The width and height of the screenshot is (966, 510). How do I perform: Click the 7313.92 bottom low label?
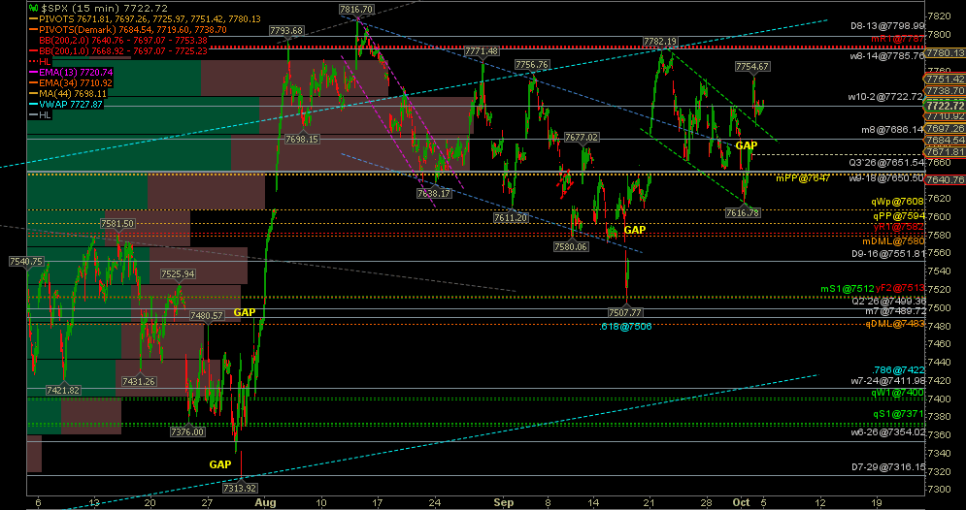pyautogui.click(x=241, y=489)
